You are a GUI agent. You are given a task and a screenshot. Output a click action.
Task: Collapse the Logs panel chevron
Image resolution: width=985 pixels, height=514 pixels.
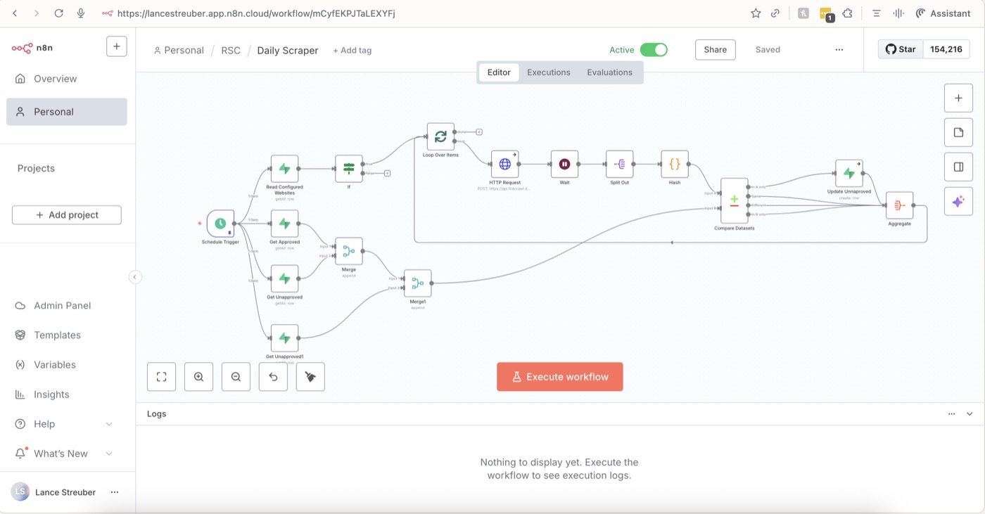tap(970, 414)
